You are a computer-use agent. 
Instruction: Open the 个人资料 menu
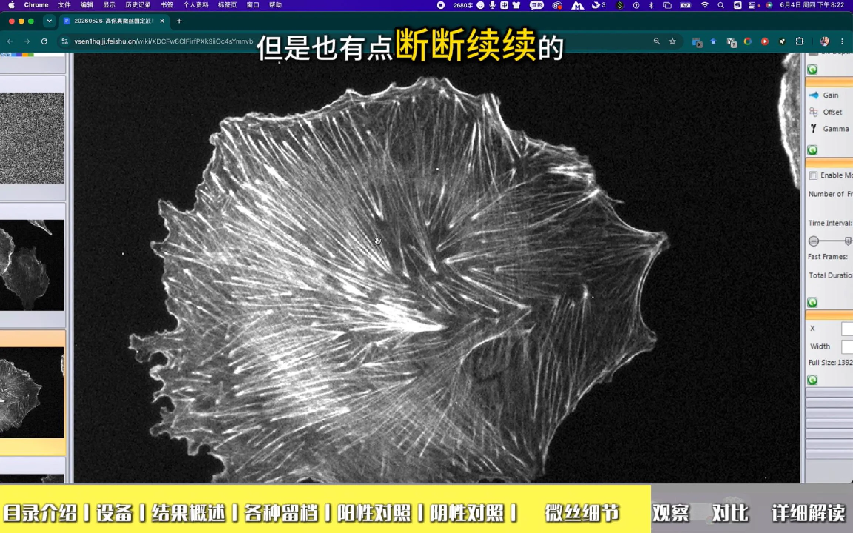point(195,5)
